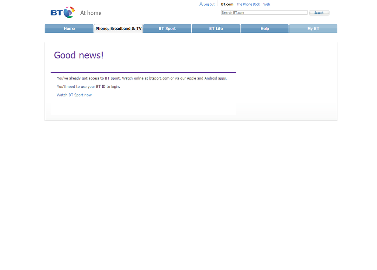Click the Search button
Image resolution: width=377 pixels, height=270 pixels.
pyautogui.click(x=319, y=13)
